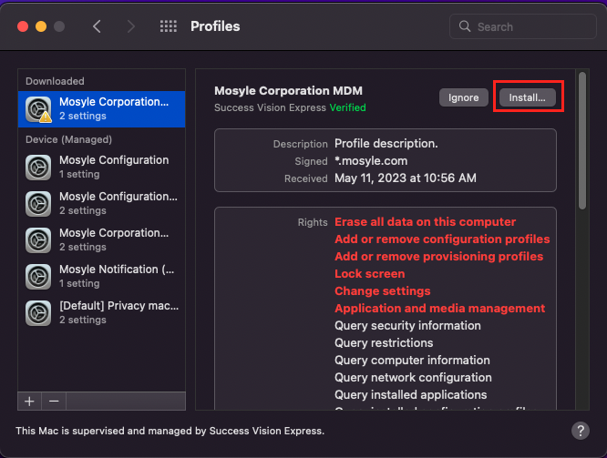
Task: Click gear icon of Mosyle Configuration 1 setting
Action: coord(38,168)
